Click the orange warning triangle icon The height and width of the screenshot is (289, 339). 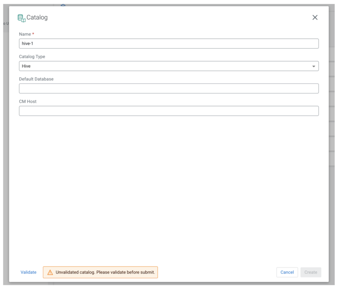[50, 272]
